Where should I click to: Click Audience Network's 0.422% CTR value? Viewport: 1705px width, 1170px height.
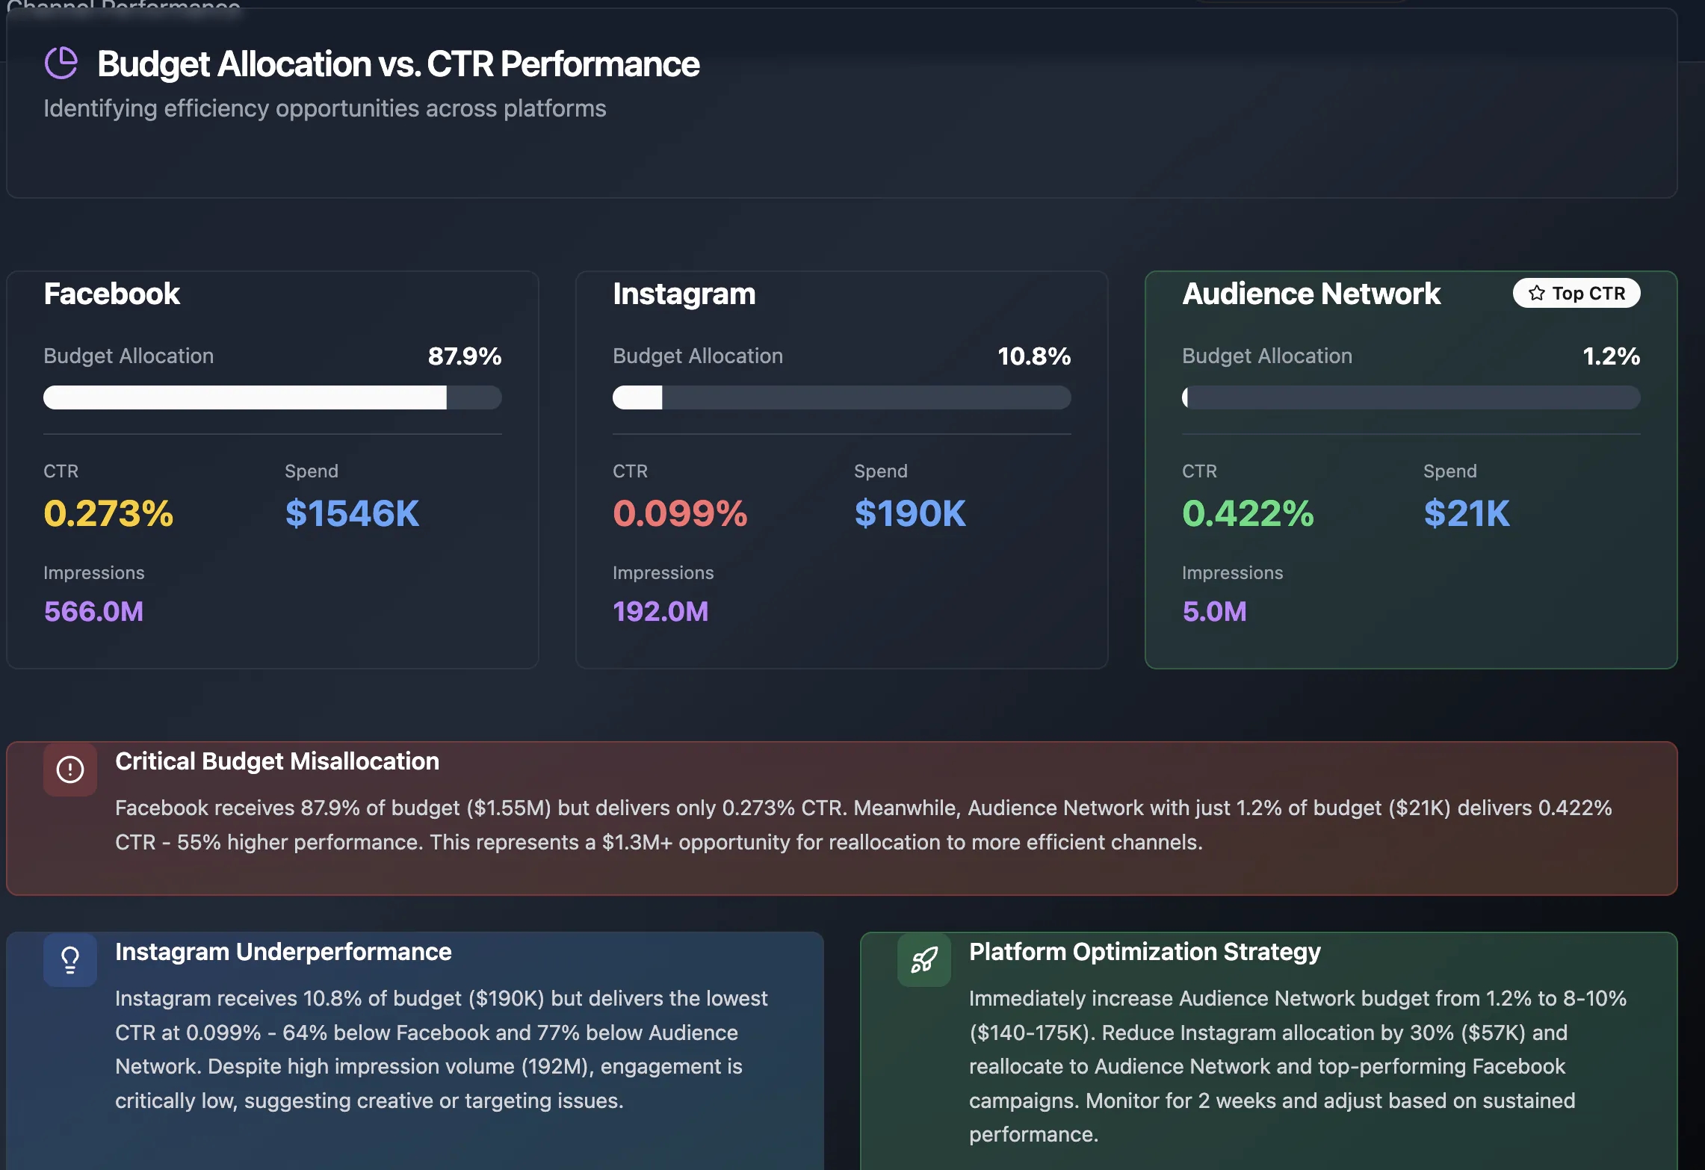click(1248, 513)
